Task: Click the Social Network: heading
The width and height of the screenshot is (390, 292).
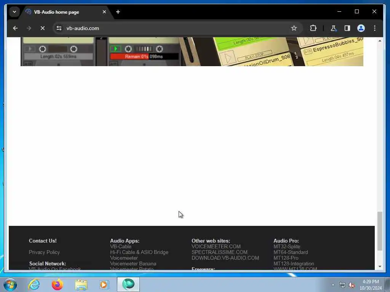Action: (48, 263)
